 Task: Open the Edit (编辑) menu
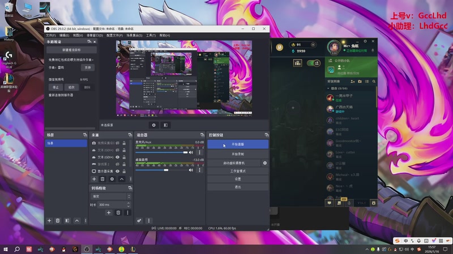pos(64,36)
